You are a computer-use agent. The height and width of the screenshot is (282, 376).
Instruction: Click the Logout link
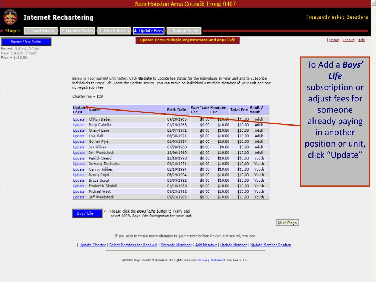pyautogui.click(x=348, y=40)
